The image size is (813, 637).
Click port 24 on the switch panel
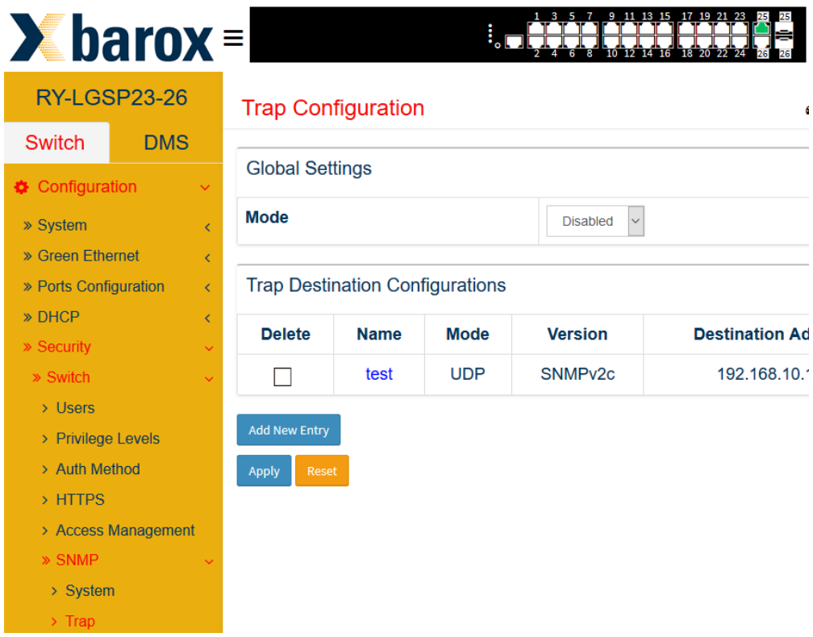740,41
